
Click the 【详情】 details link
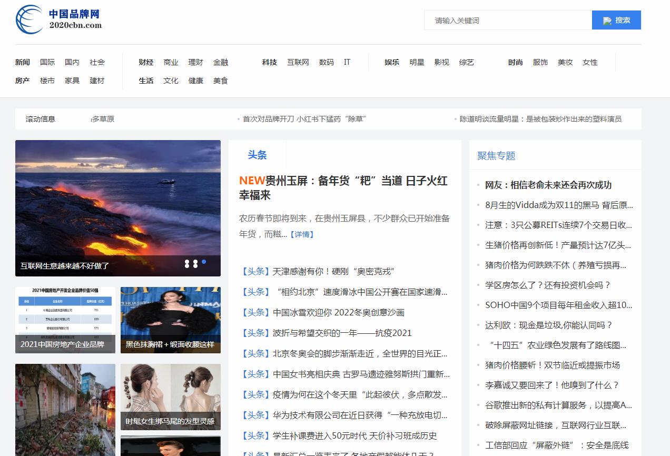302,234
